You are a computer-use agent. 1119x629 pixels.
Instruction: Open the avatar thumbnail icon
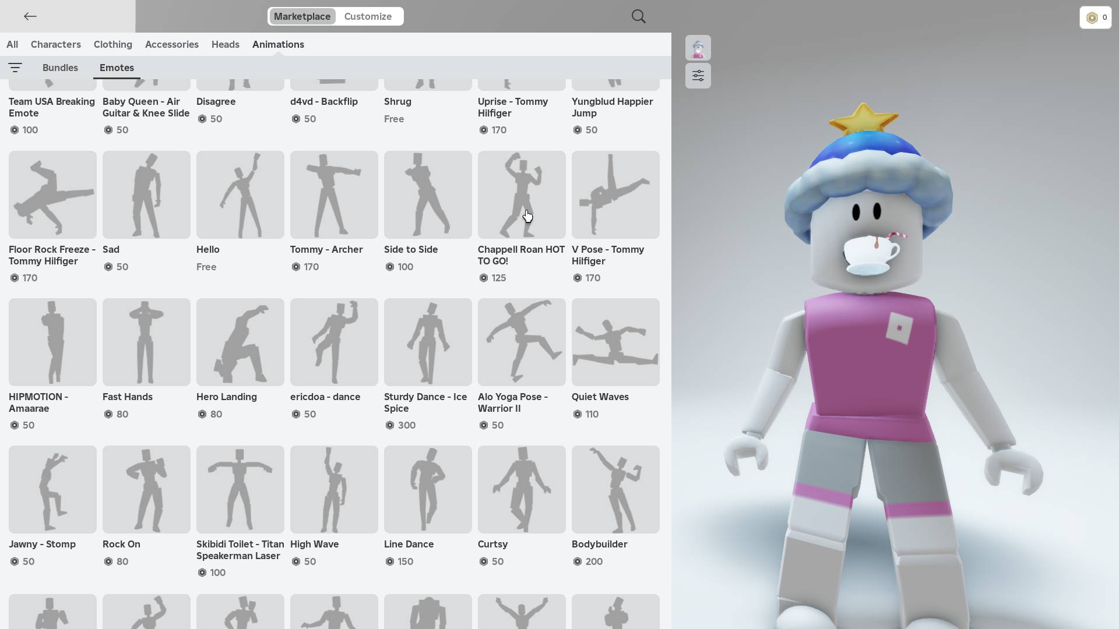pyautogui.click(x=698, y=48)
